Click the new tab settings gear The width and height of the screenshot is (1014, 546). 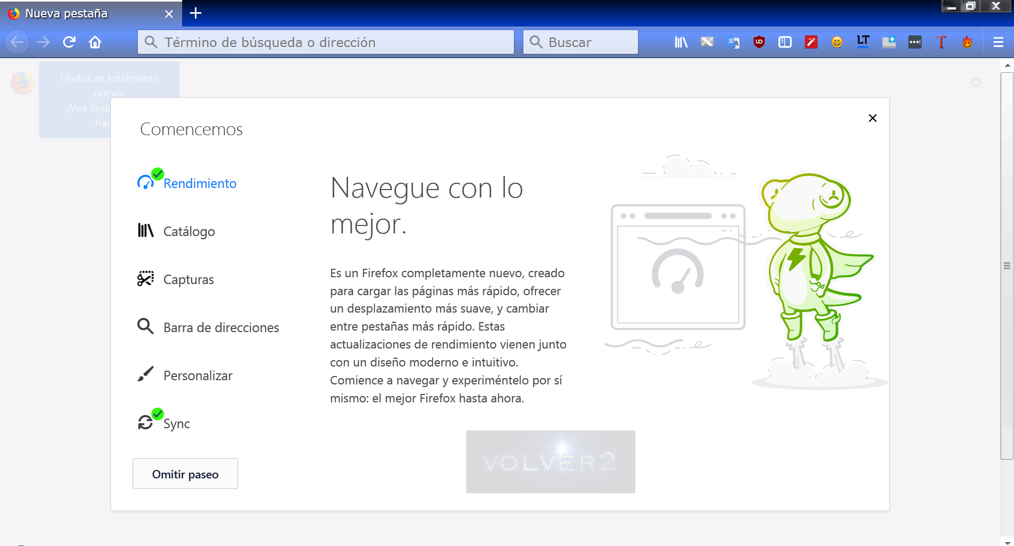tap(976, 82)
